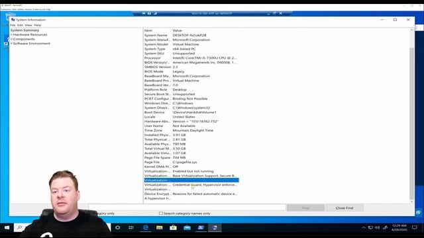Click the Close Find button
Screen dimensions: 424x238
[344, 208]
